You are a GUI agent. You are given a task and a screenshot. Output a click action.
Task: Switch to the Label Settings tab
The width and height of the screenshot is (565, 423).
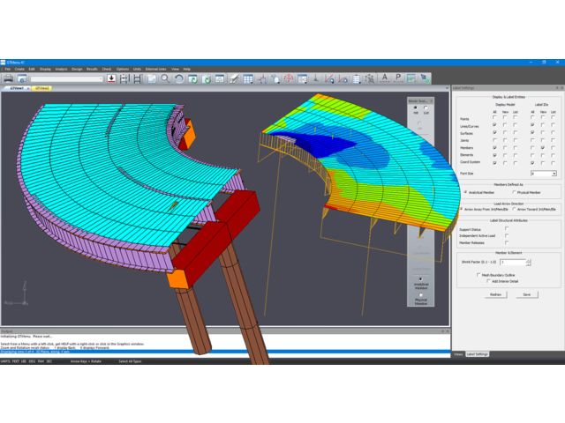[477, 353]
